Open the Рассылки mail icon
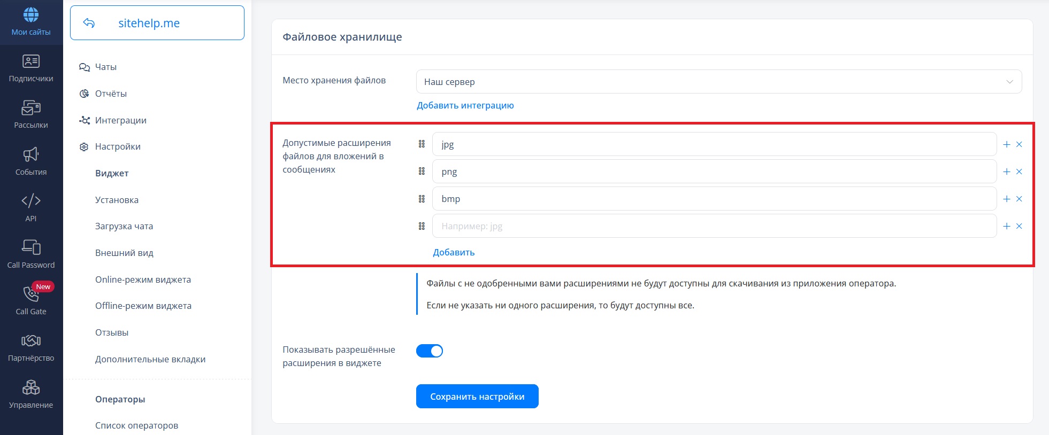 point(31,108)
